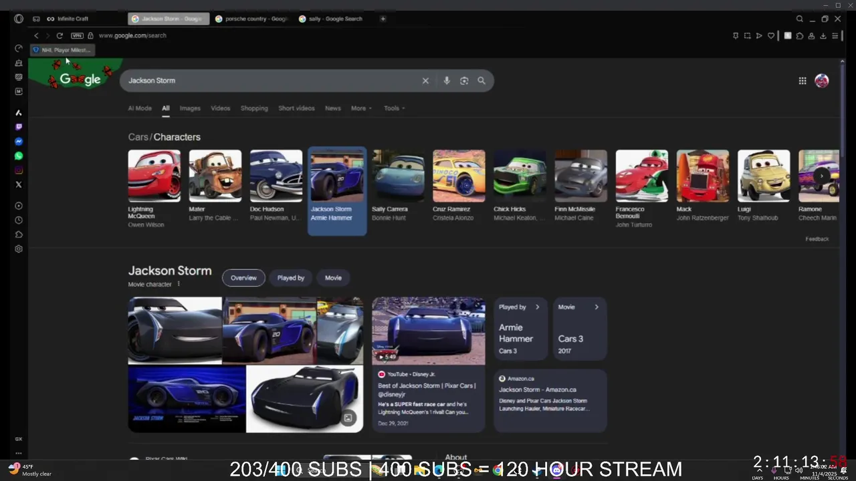Open GX Cleaner icon in sidebar
This screenshot has width=856, height=481.
point(19,63)
